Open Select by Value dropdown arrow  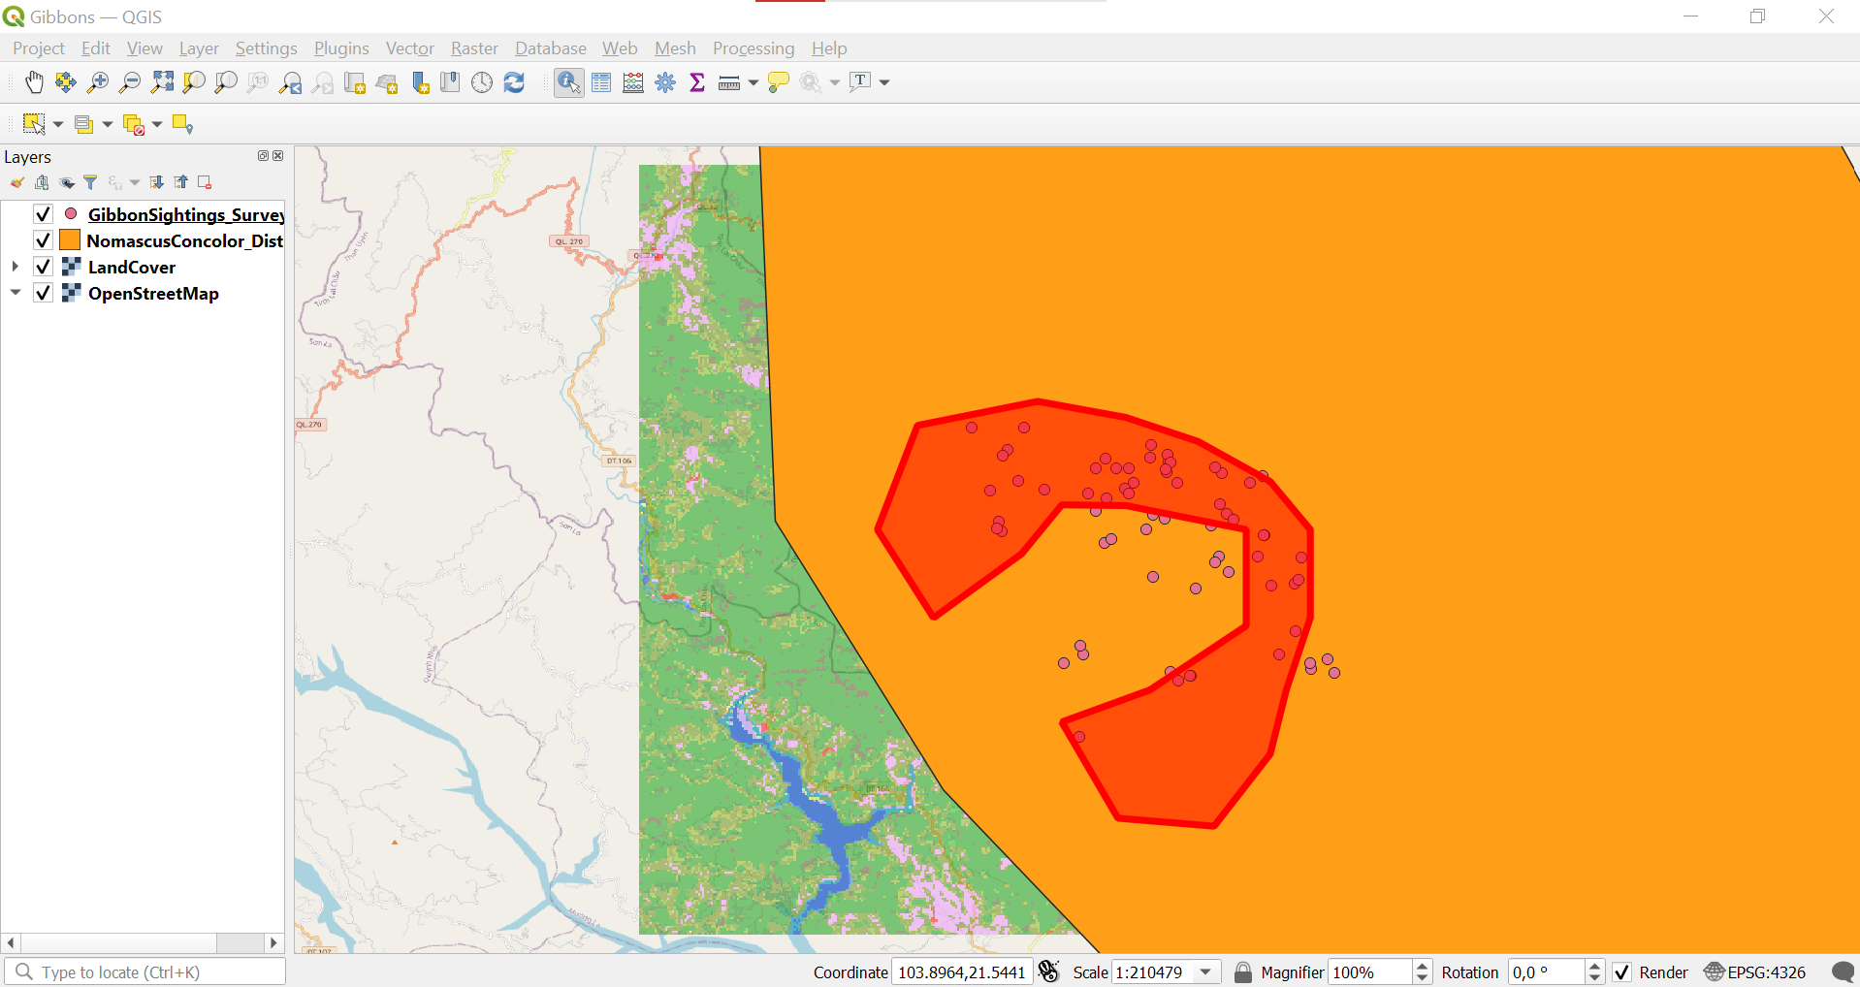tap(108, 124)
